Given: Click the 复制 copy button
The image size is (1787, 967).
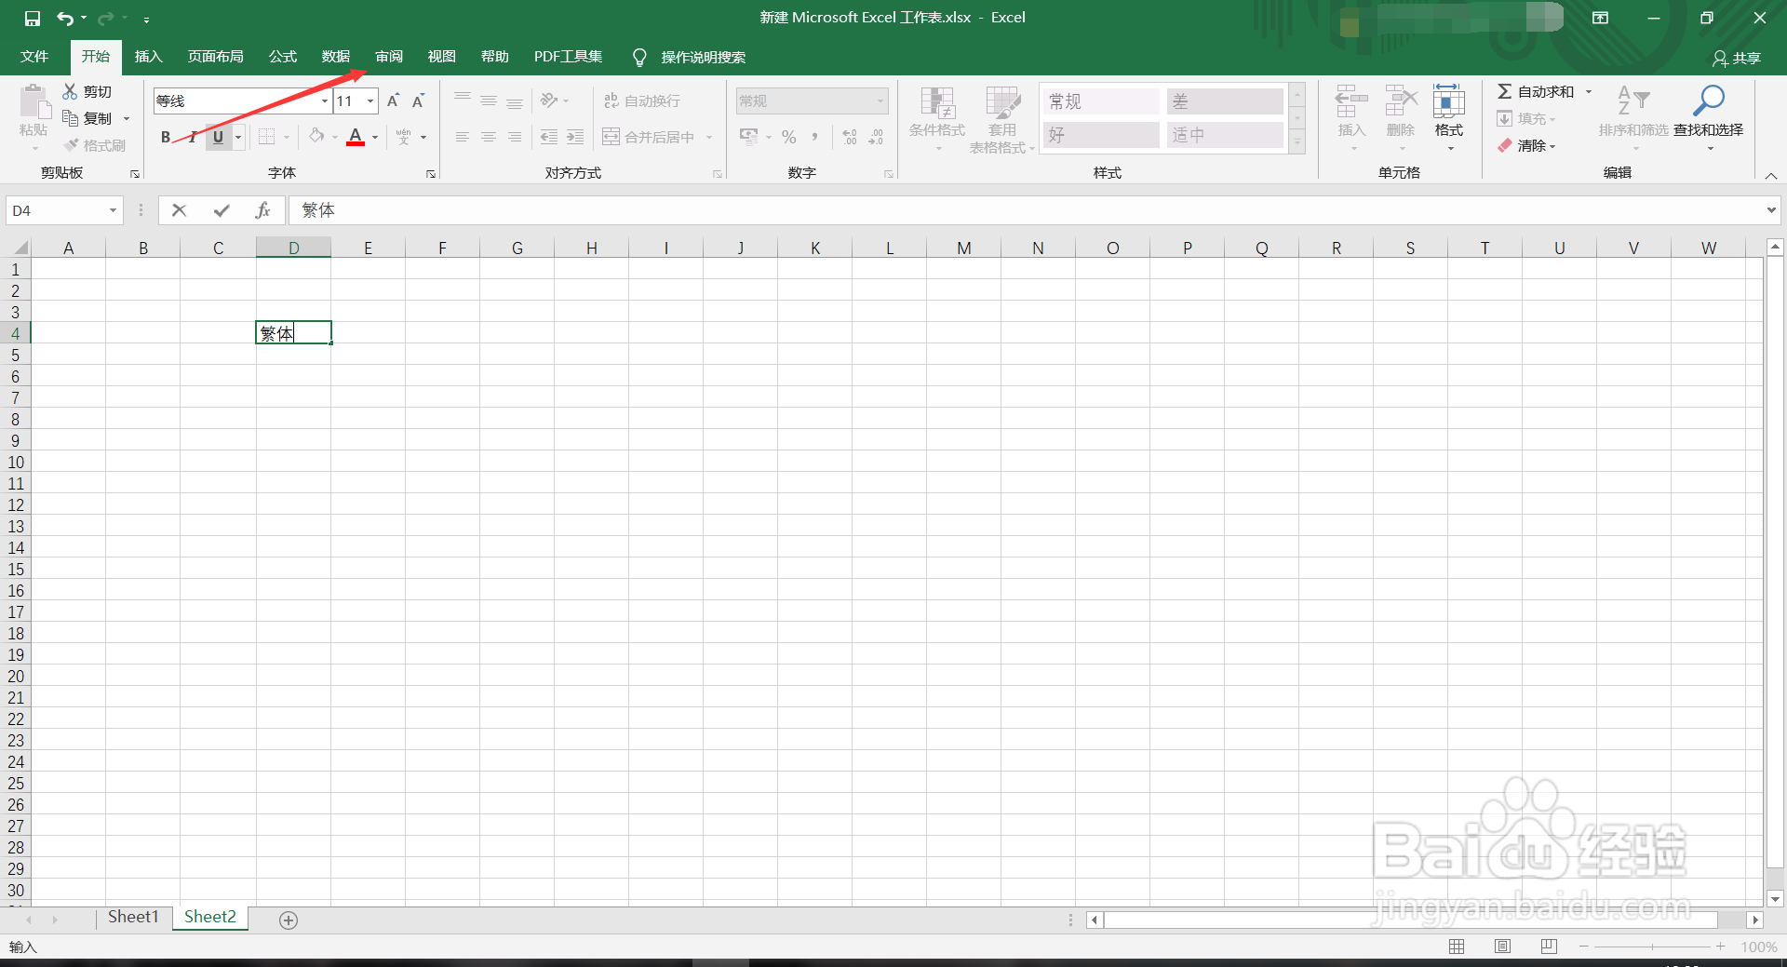Looking at the screenshot, I should click(88, 118).
